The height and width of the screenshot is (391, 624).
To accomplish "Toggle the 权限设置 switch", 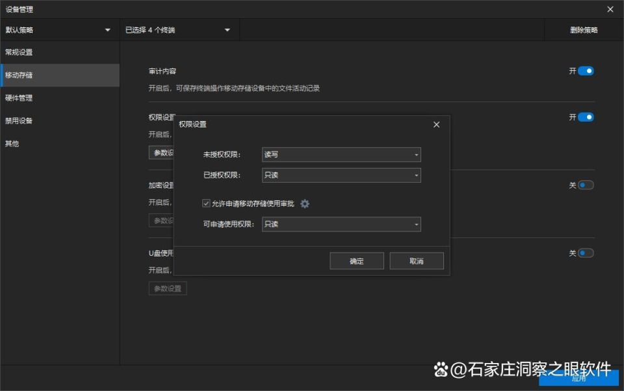I will tap(586, 117).
